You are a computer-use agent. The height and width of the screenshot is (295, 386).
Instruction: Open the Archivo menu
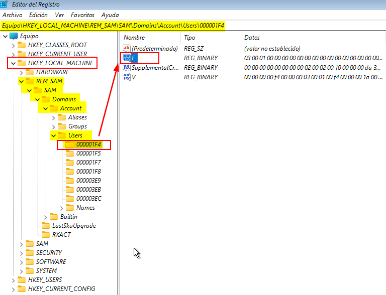(x=12, y=15)
